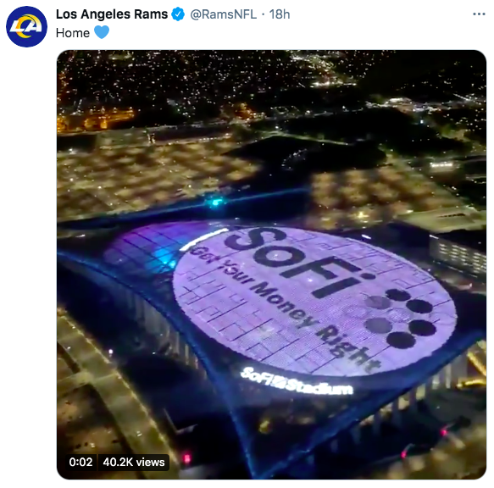Click the 0:02 video duration badge
The width and height of the screenshot is (494, 488).
click(x=80, y=463)
